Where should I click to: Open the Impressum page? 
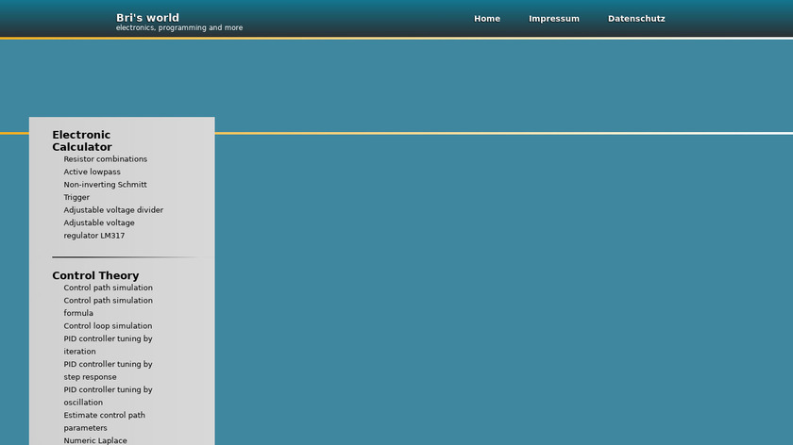tap(554, 19)
